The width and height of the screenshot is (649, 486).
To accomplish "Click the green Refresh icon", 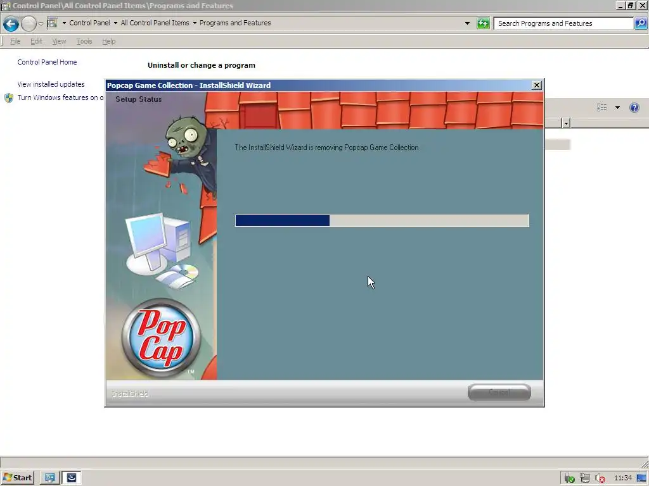I will [482, 23].
